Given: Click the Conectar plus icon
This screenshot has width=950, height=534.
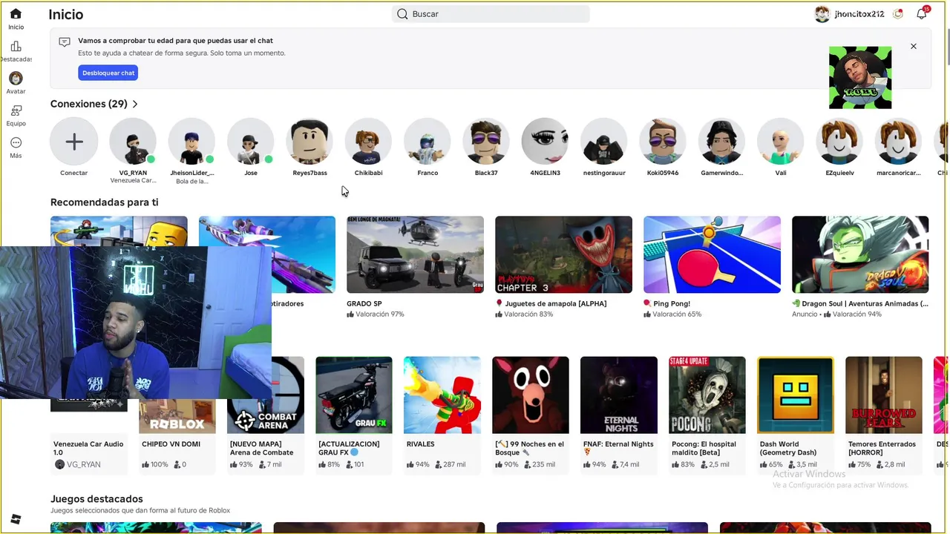Looking at the screenshot, I should click(x=74, y=141).
